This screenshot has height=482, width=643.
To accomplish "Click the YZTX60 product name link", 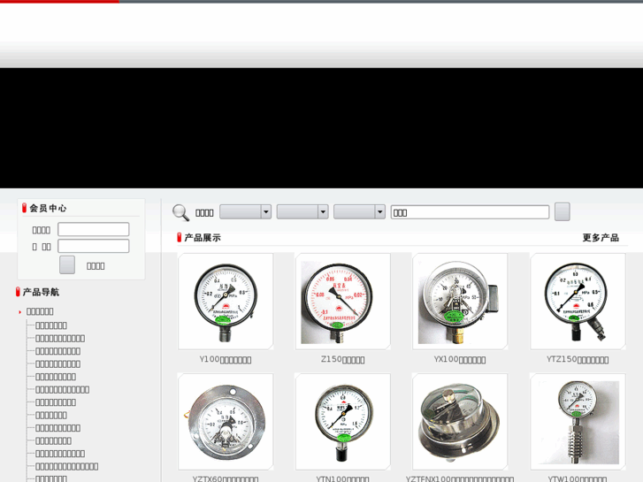I will point(226,478).
